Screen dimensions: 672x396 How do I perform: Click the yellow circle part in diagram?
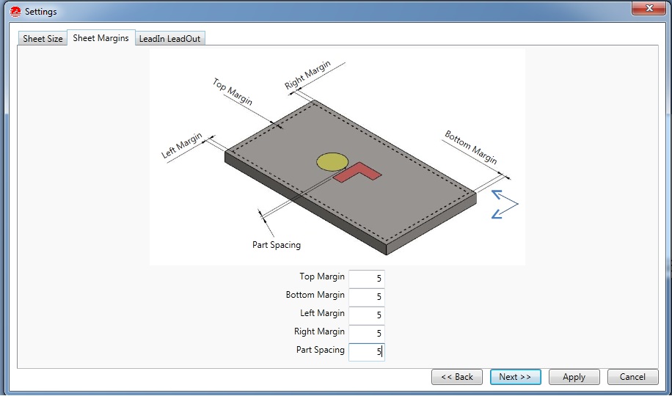(x=332, y=161)
